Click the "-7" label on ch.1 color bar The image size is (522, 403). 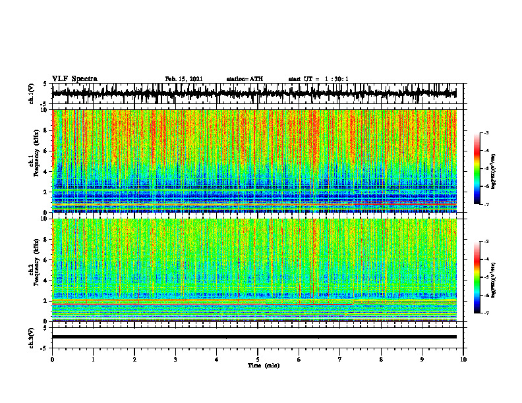[x=486, y=204]
